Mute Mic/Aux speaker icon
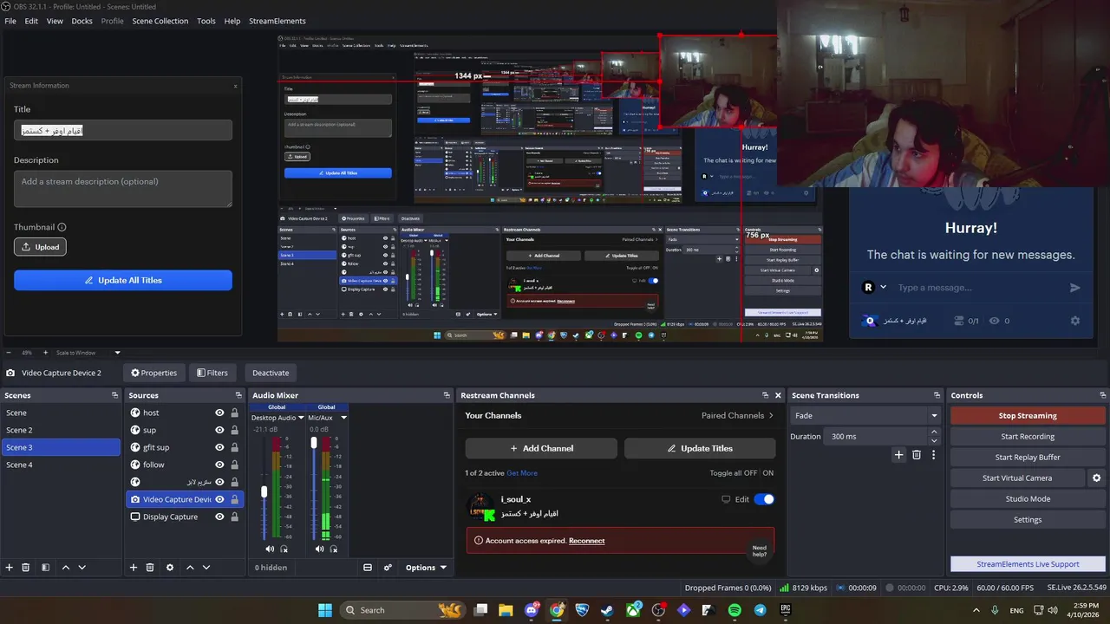Screen dimensions: 1110x624 coord(320,549)
